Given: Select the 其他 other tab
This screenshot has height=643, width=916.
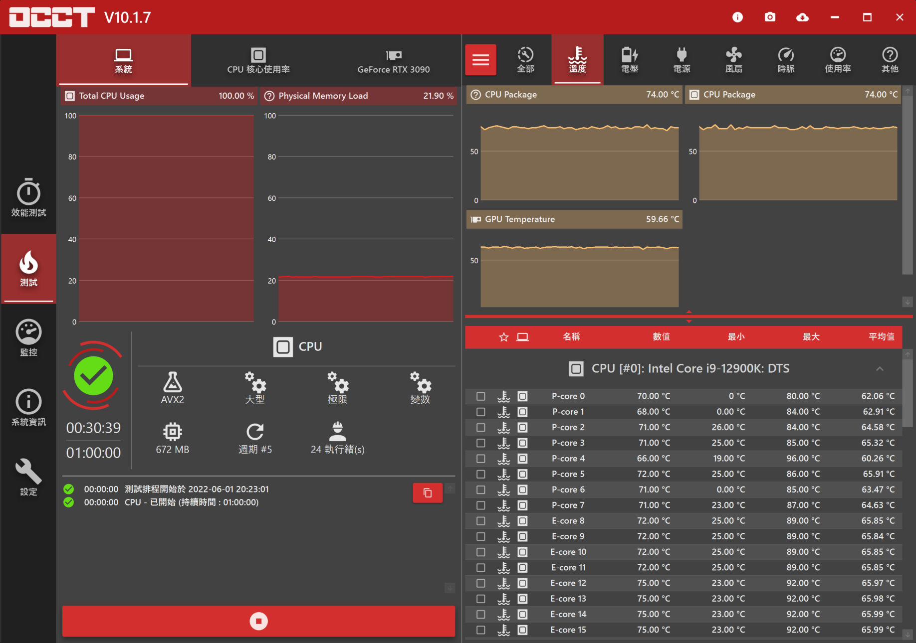Looking at the screenshot, I should pyautogui.click(x=890, y=60).
